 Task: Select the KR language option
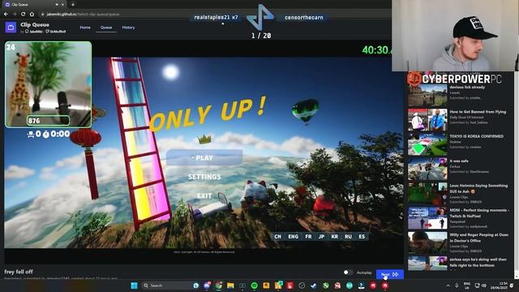(x=335, y=236)
